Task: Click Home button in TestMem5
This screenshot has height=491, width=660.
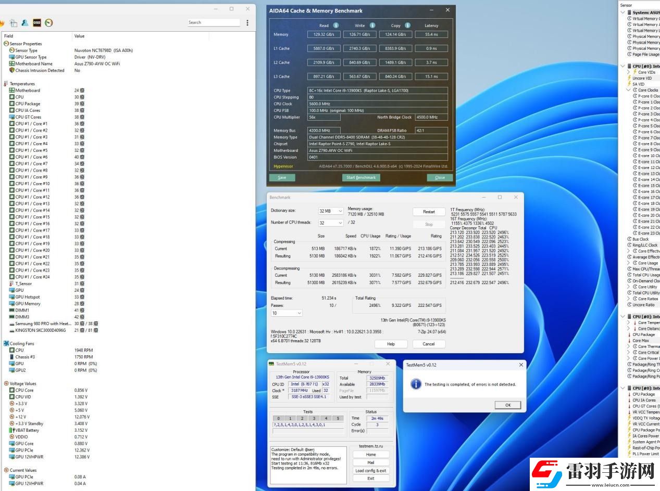Action: [x=371, y=455]
